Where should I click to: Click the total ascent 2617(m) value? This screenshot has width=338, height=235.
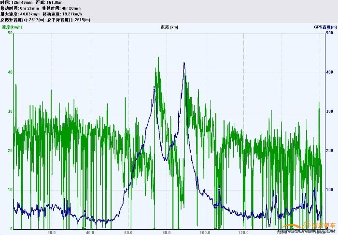pos(34,20)
